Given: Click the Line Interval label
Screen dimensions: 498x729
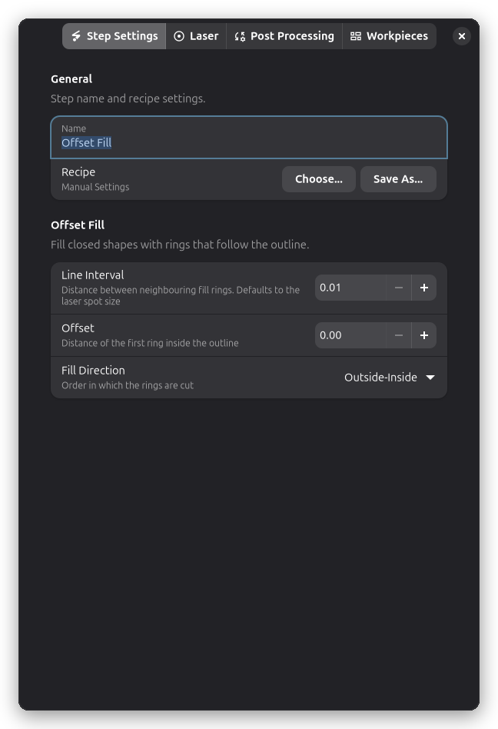Looking at the screenshot, I should (92, 275).
